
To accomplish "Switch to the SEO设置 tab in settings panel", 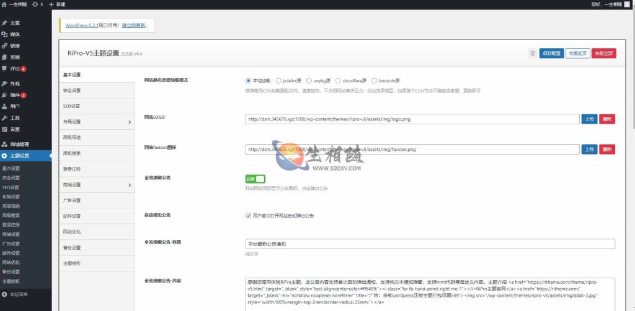I will pos(97,106).
